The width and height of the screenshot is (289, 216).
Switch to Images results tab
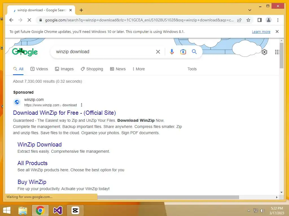64,69
